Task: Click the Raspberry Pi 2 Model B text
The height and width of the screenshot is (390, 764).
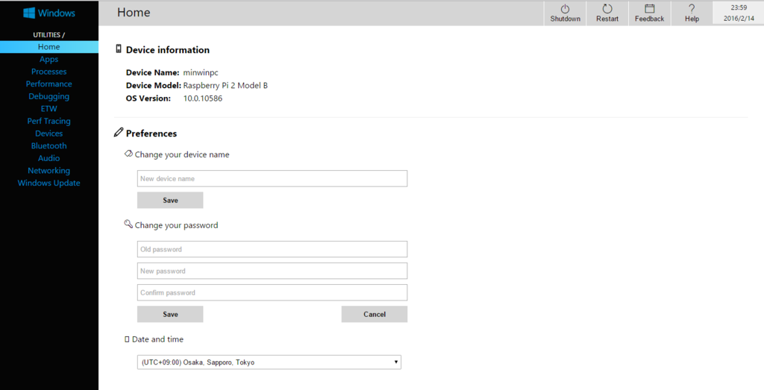Action: coord(225,86)
